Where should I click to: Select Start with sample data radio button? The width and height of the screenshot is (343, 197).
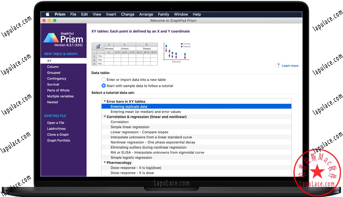(104, 86)
